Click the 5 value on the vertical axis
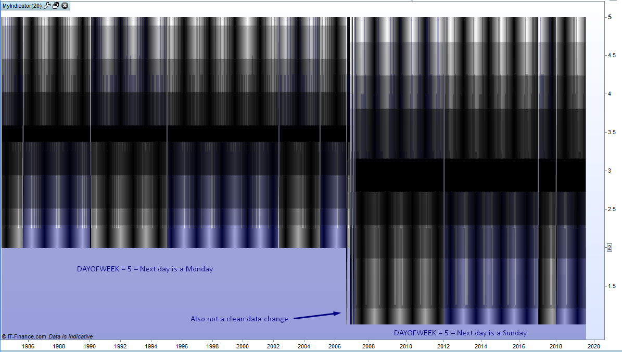Viewport: 622px width, 352px height. [610, 17]
